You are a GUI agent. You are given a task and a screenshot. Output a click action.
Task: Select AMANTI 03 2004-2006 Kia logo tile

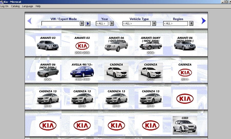pyautogui.click(x=82, y=45)
